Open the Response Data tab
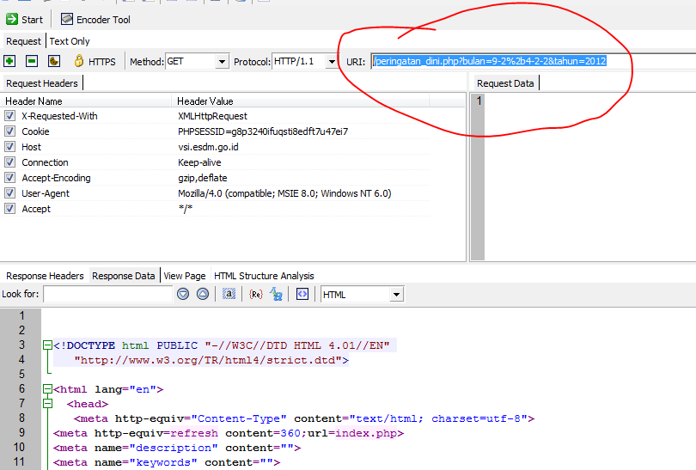696x470 pixels. (x=124, y=276)
